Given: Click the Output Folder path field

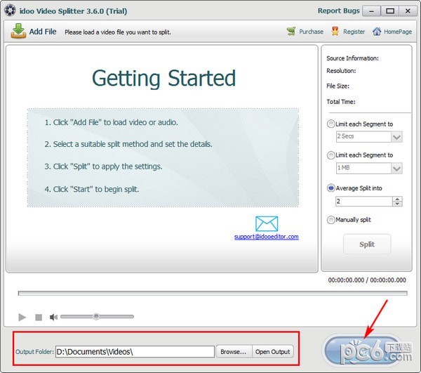Looking at the screenshot, I should pos(135,352).
